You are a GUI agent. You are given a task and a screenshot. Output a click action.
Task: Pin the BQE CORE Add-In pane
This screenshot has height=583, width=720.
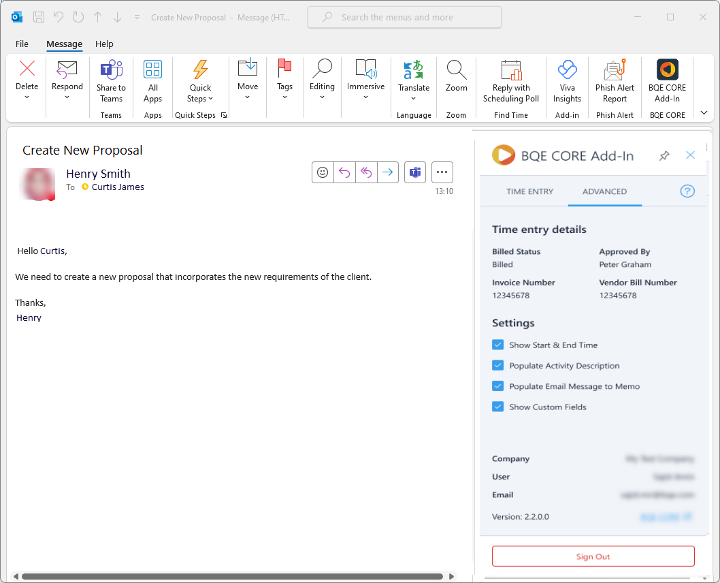coord(664,156)
